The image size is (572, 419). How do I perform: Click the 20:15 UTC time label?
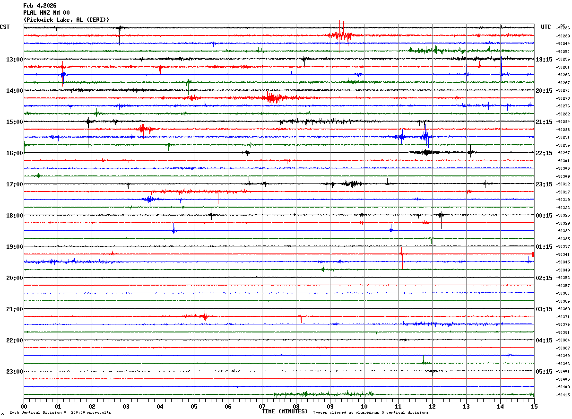544,90
